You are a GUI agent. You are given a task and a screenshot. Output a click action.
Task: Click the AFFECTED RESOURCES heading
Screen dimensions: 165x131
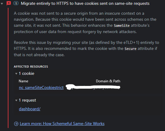31,67
